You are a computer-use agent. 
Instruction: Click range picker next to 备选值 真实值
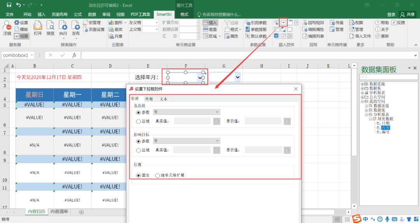click(217, 122)
